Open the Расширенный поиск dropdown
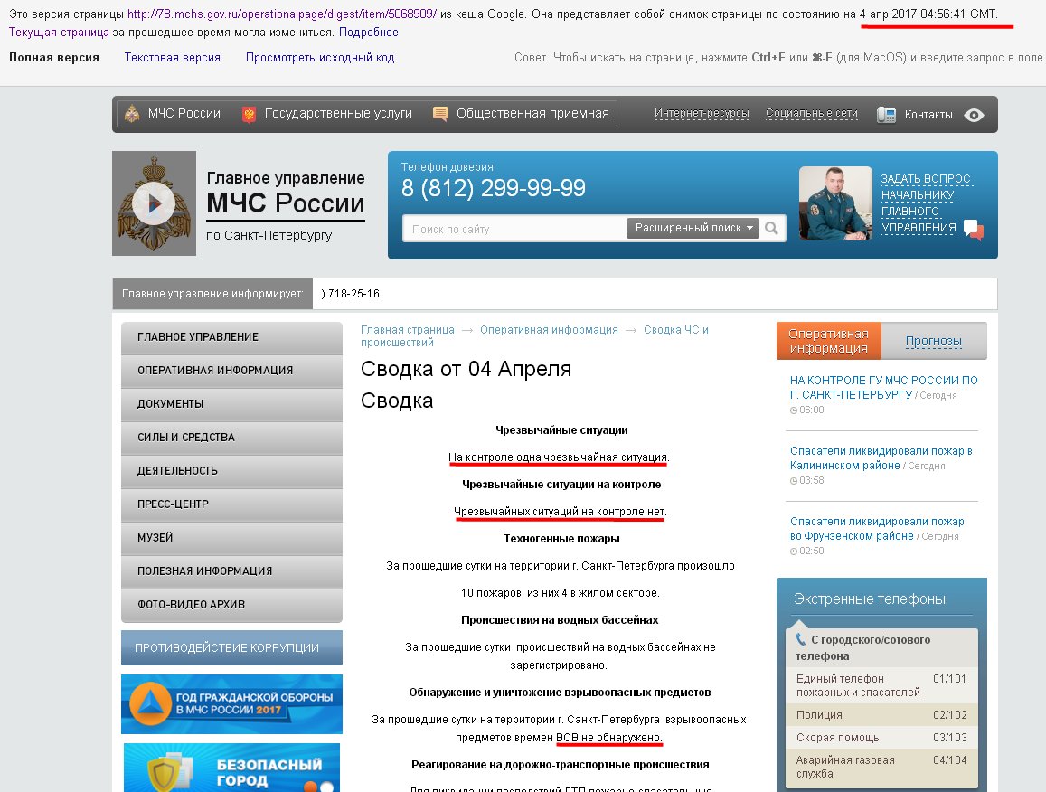The width and height of the screenshot is (1046, 792). tap(693, 228)
